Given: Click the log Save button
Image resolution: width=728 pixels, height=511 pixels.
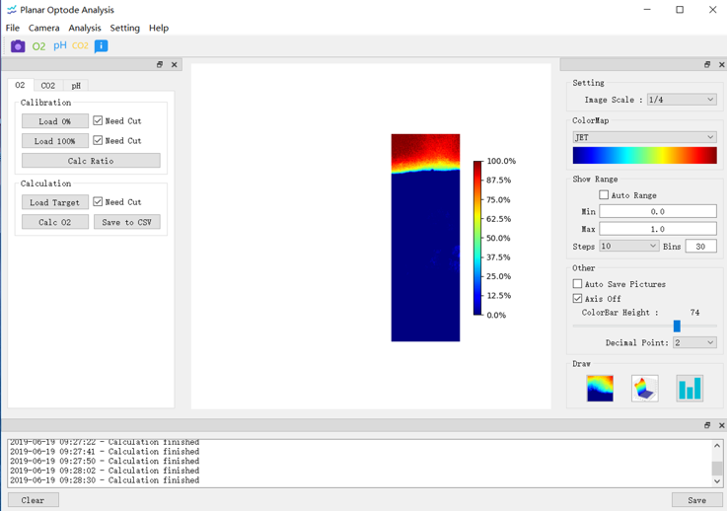Looking at the screenshot, I should (x=696, y=500).
